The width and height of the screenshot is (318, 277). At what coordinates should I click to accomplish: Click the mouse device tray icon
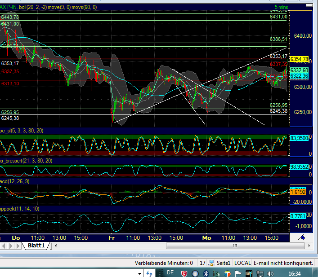click(217, 274)
